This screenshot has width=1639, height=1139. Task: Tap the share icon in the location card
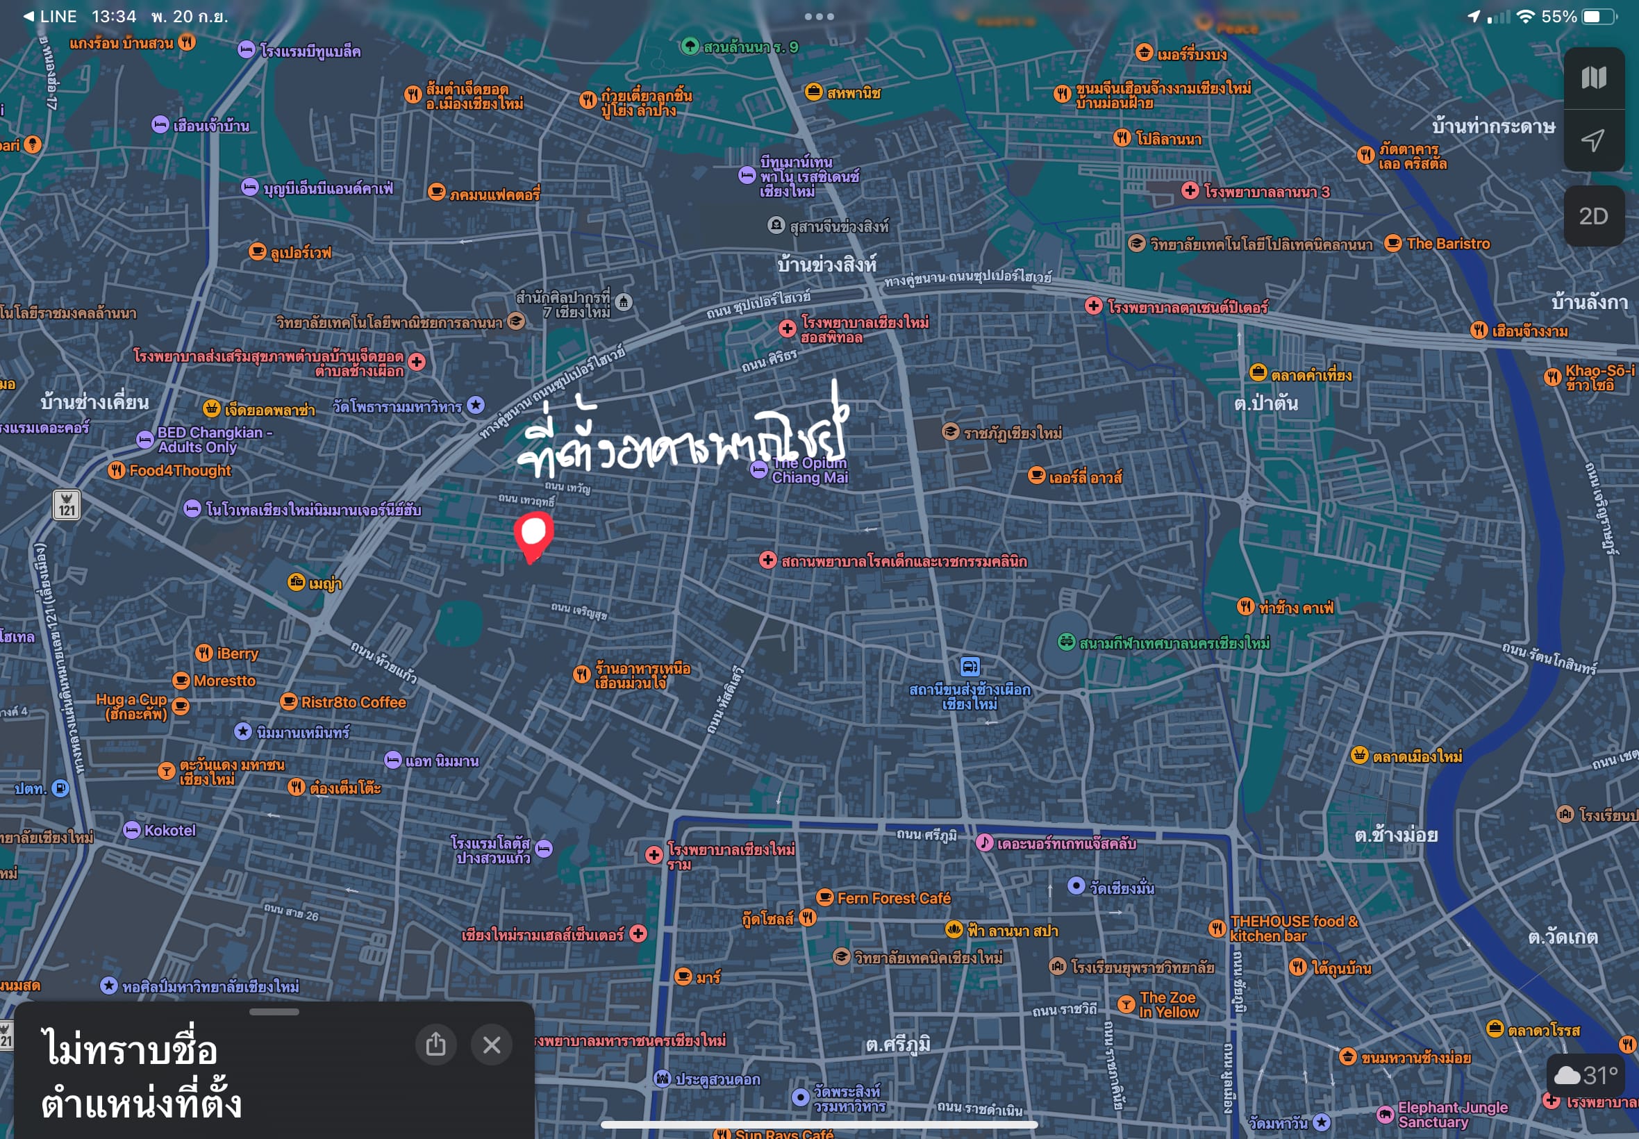pyautogui.click(x=436, y=1045)
